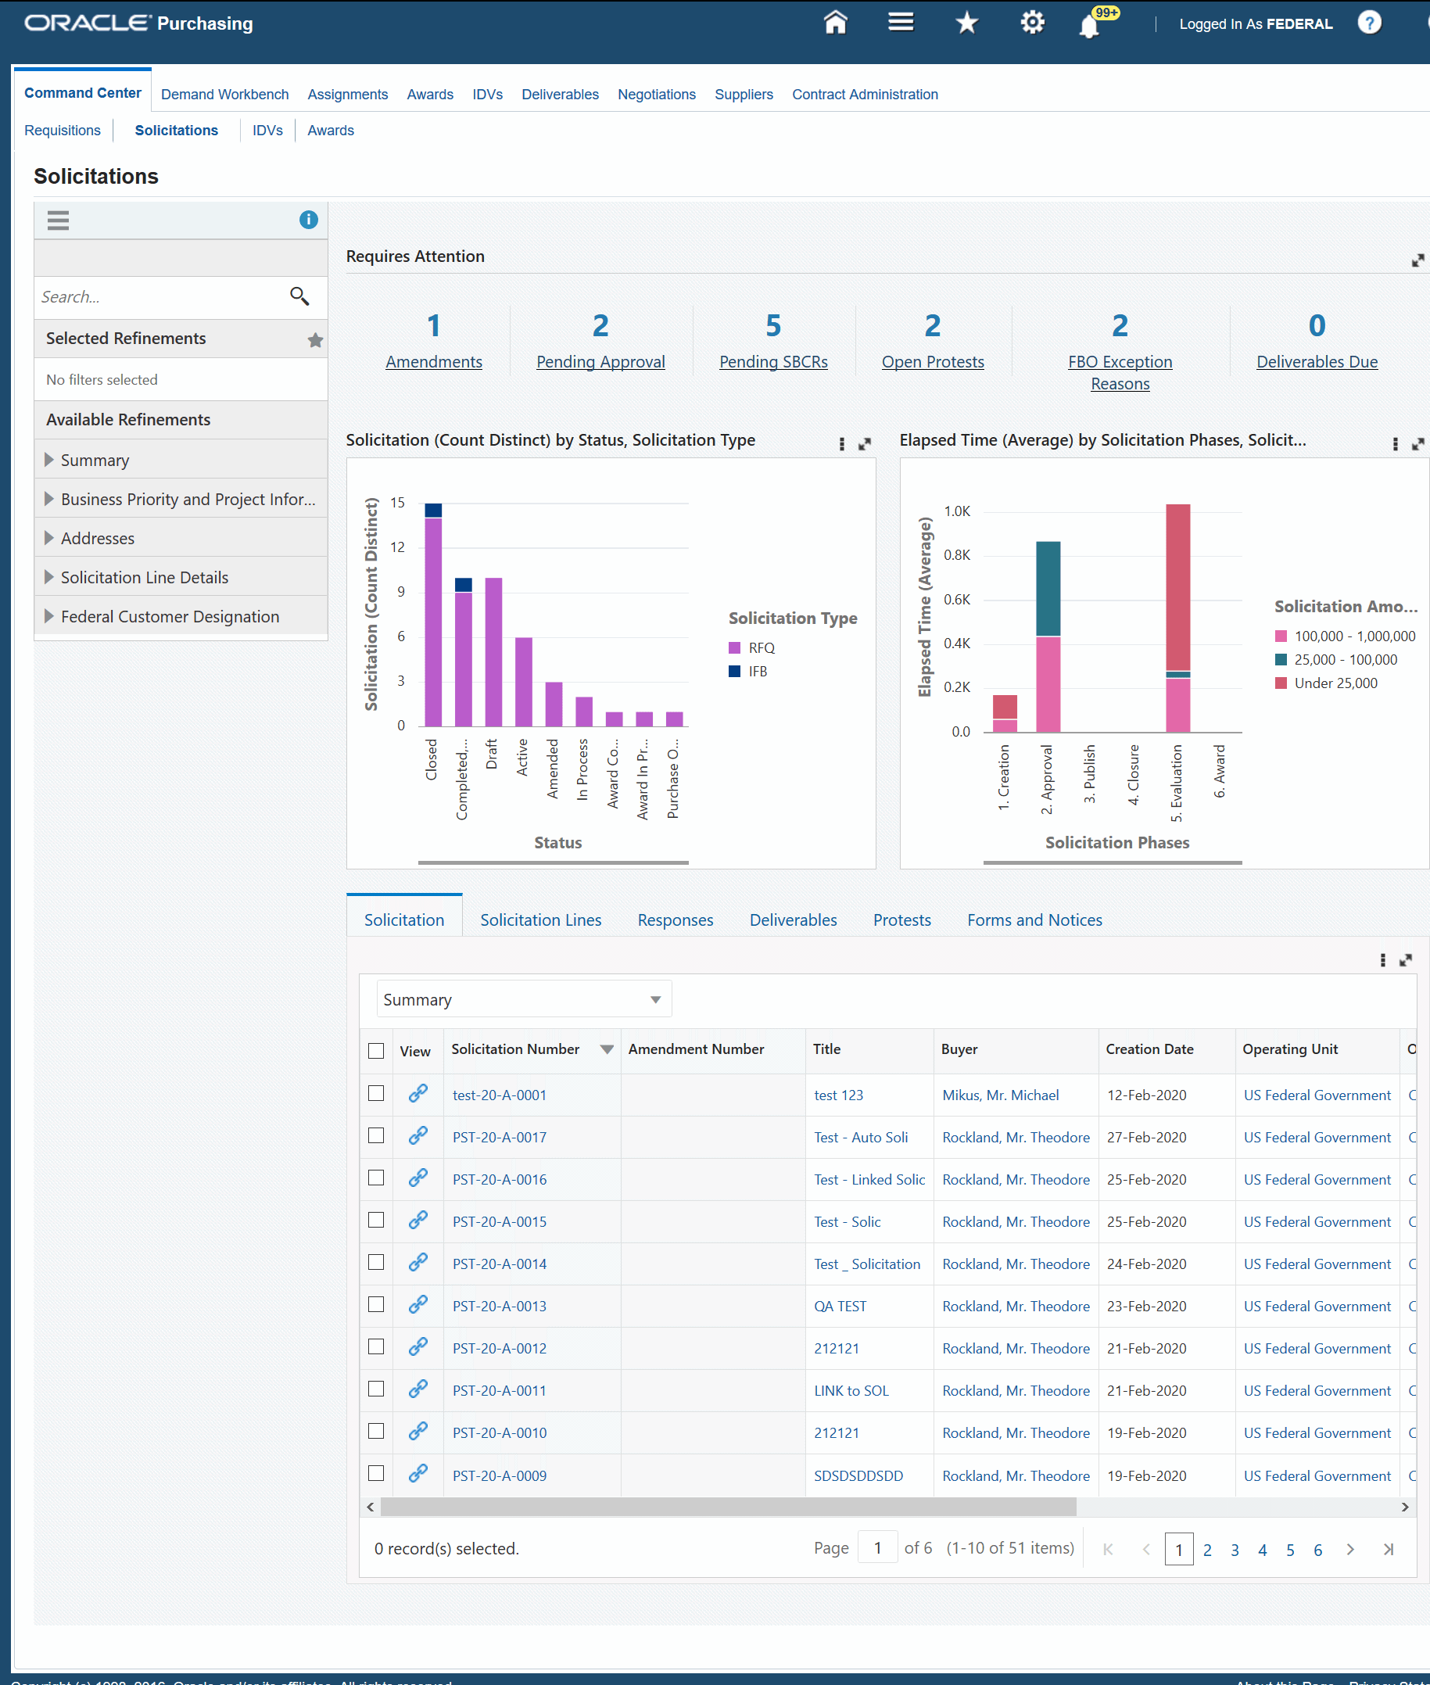Switch to Negotiations tab
Image resolution: width=1430 pixels, height=1685 pixels.
click(657, 94)
